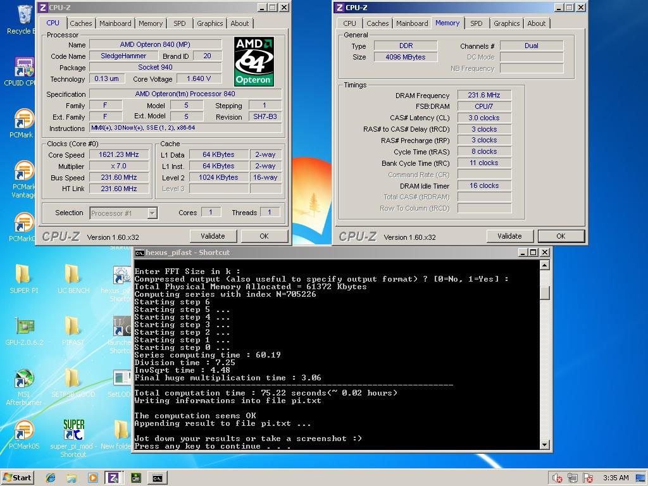Click the Total computation time line in console
This screenshot has width=648, height=486.
[x=266, y=393]
